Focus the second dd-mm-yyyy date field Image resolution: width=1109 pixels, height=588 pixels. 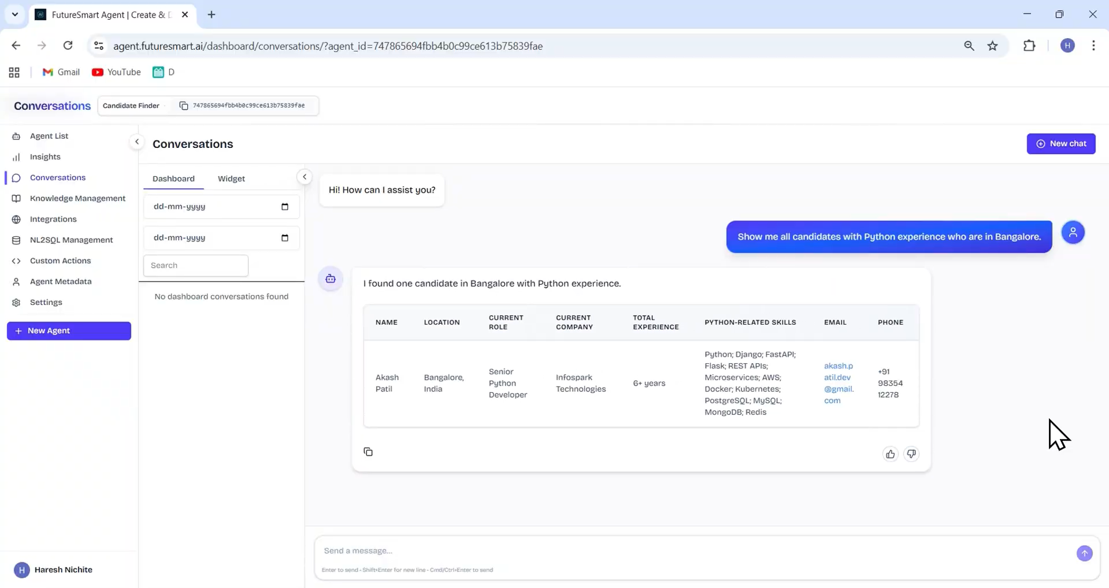[221, 238]
